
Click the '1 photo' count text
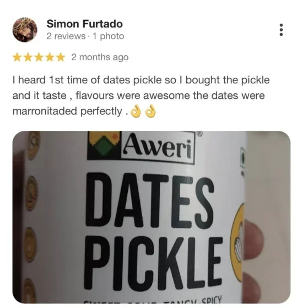(x=109, y=36)
